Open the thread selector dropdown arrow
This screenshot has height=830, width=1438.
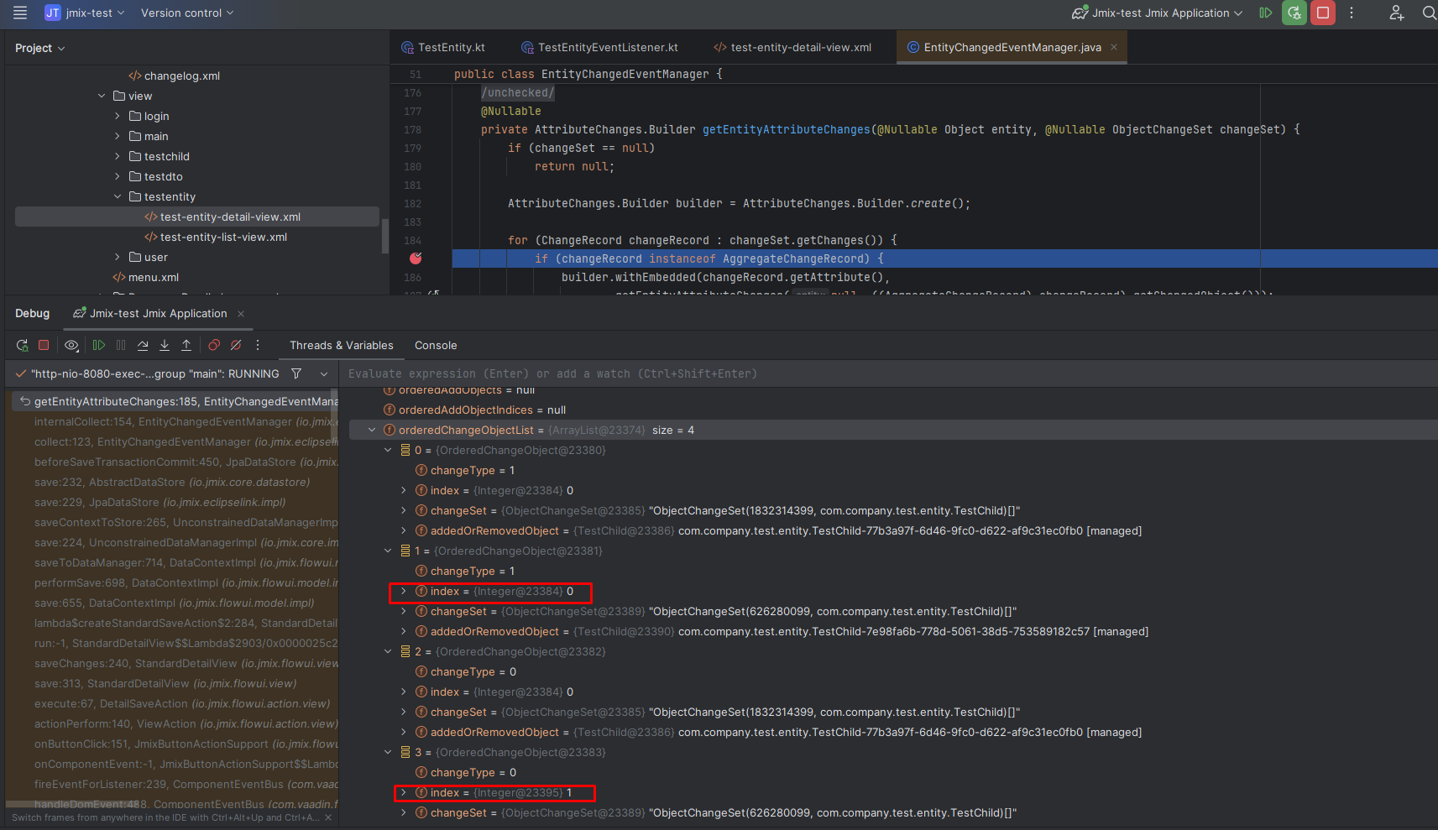(x=324, y=373)
